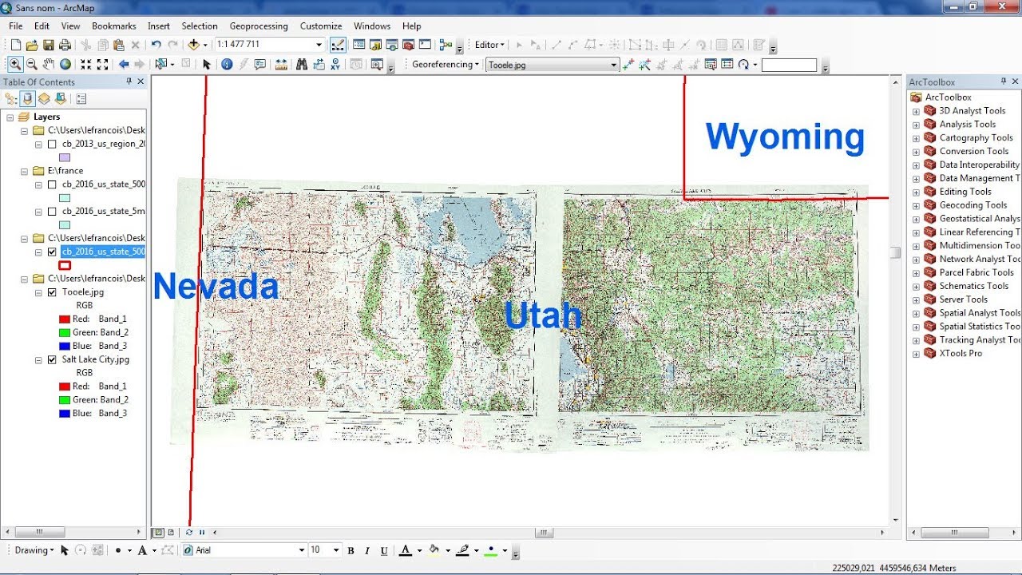
Task: Click the font color button
Action: tap(405, 550)
